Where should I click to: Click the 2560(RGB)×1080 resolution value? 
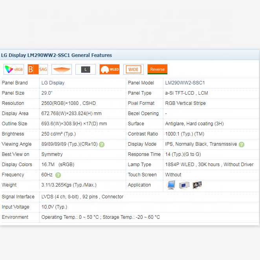point(68,103)
